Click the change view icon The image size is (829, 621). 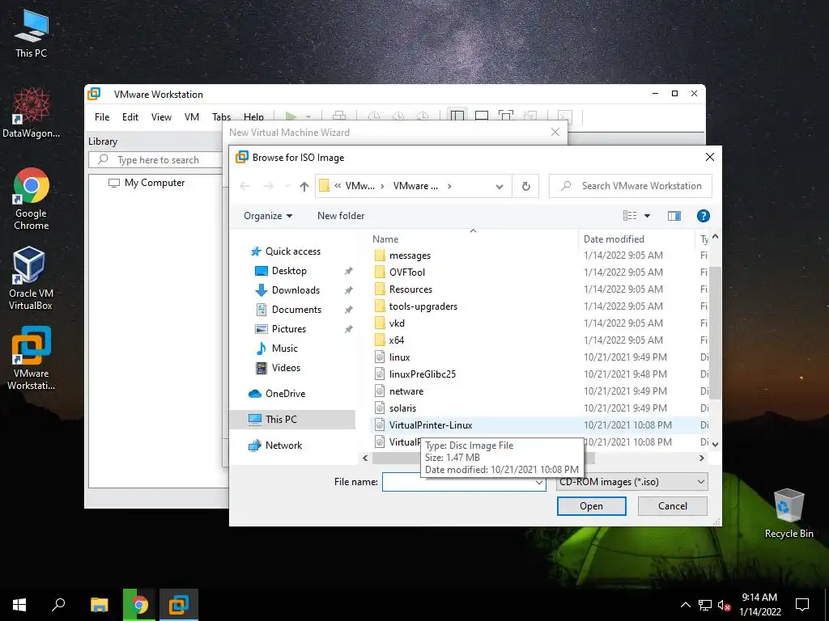[x=630, y=215]
